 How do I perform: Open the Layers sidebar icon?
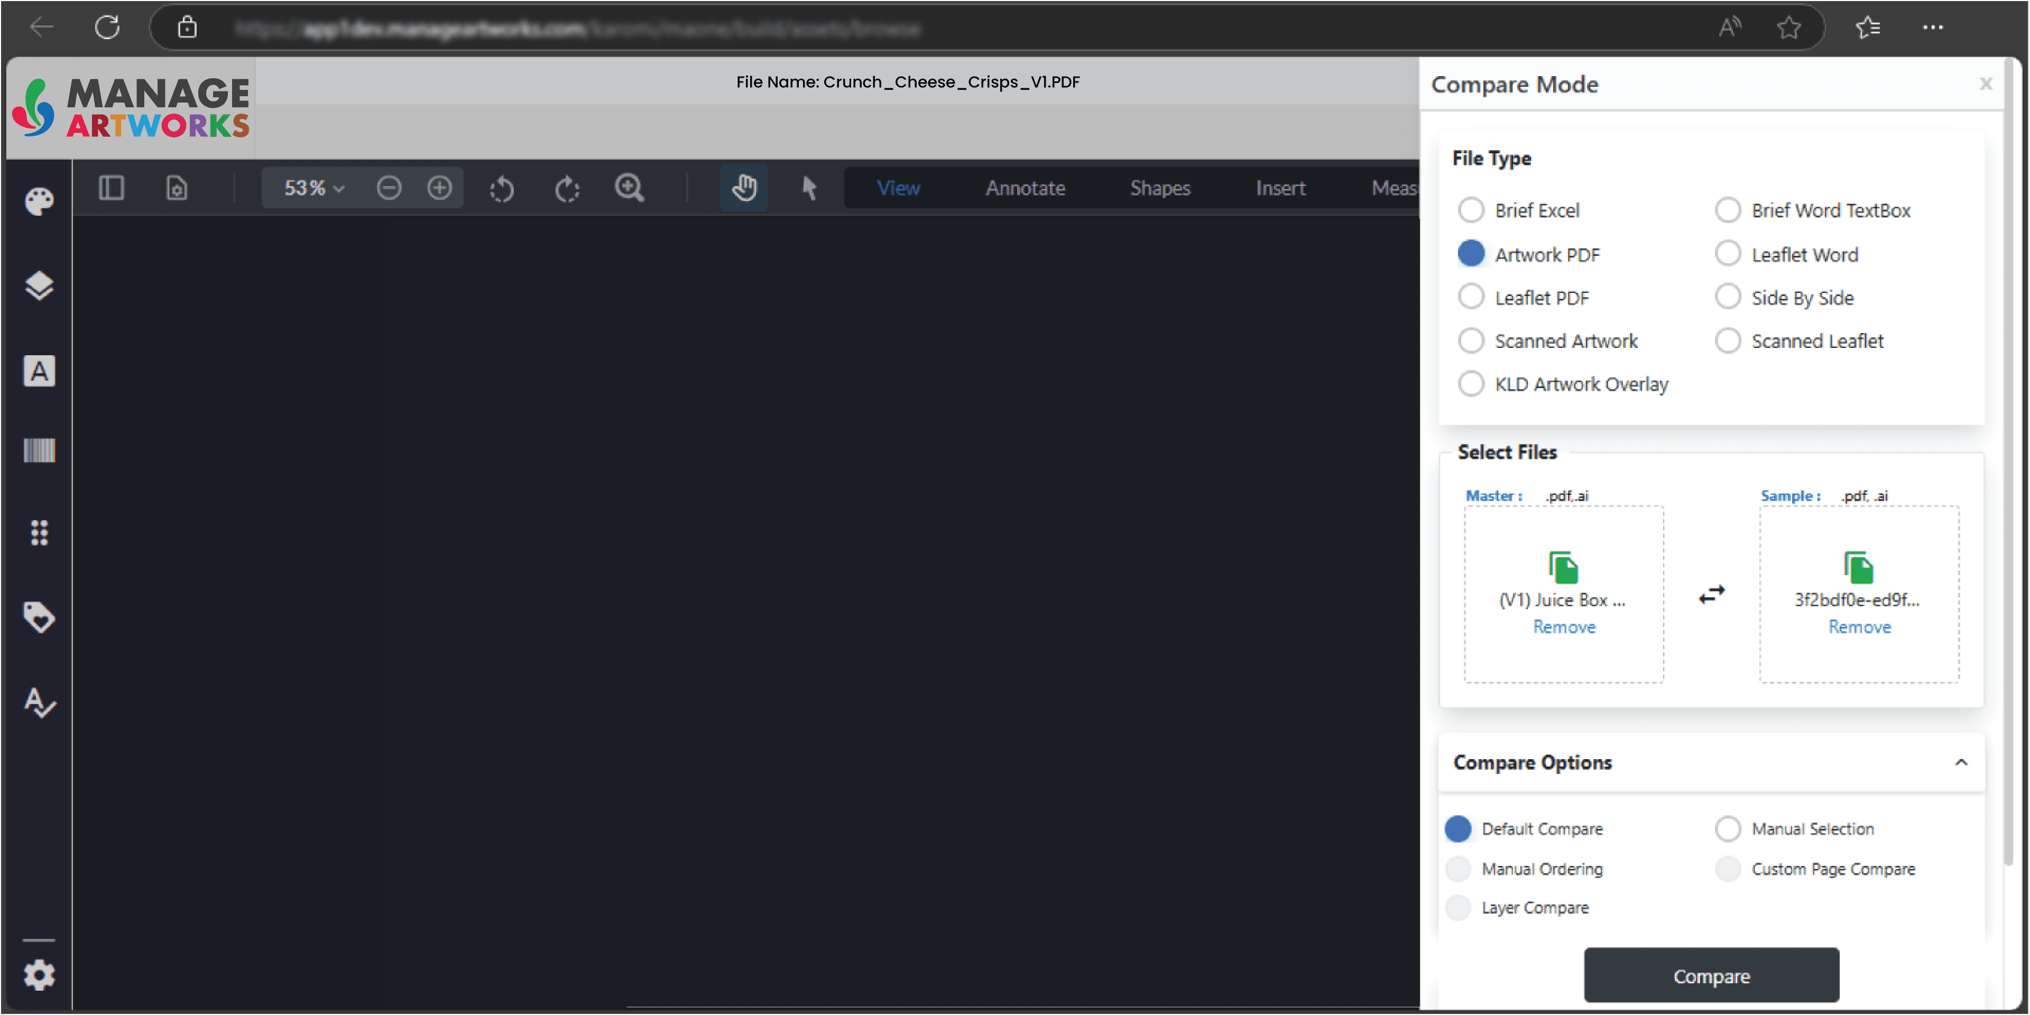pyautogui.click(x=40, y=286)
